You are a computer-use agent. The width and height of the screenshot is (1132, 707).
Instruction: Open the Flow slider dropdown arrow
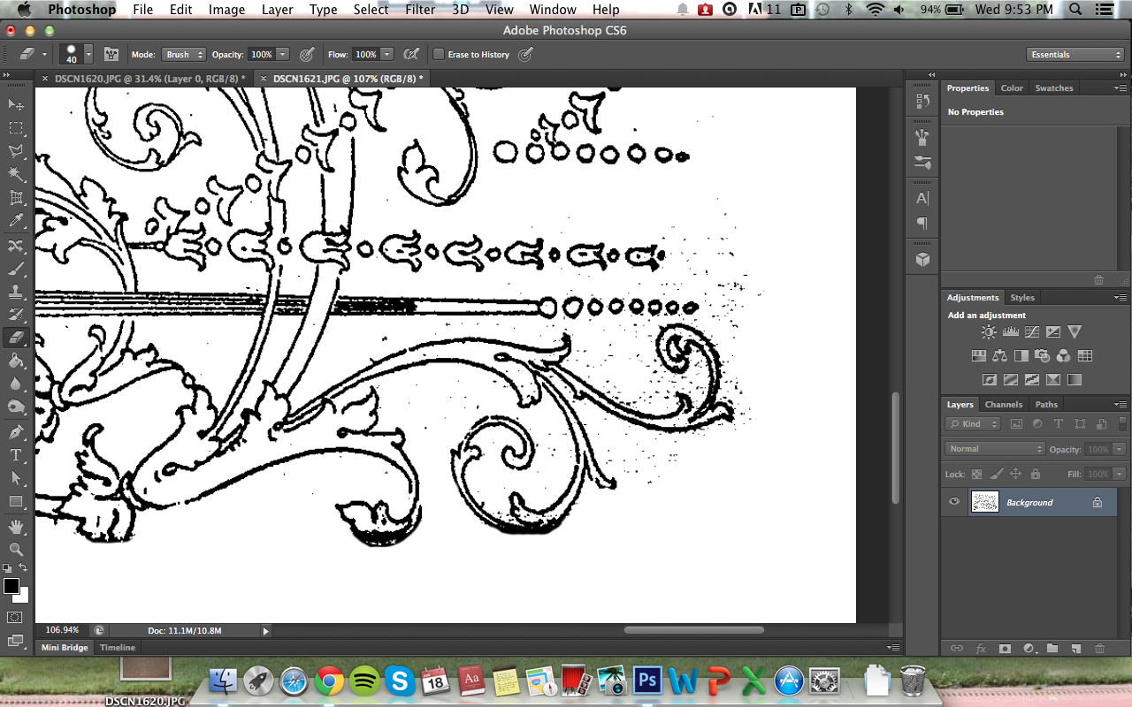[386, 54]
